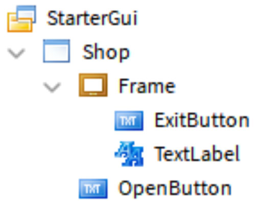Viewport: 259px width, 206px height.
Task: Click the OpenButton TXT icon
Action: pos(93,189)
